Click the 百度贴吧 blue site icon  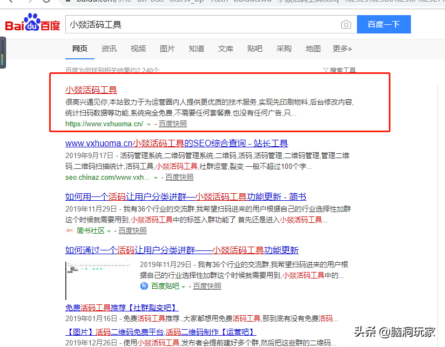[x=144, y=286]
